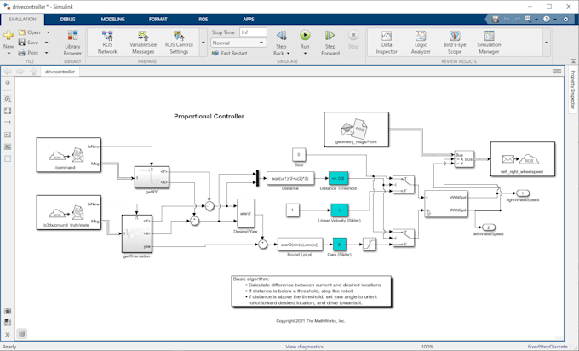Click the Image tool in palette

point(8,147)
